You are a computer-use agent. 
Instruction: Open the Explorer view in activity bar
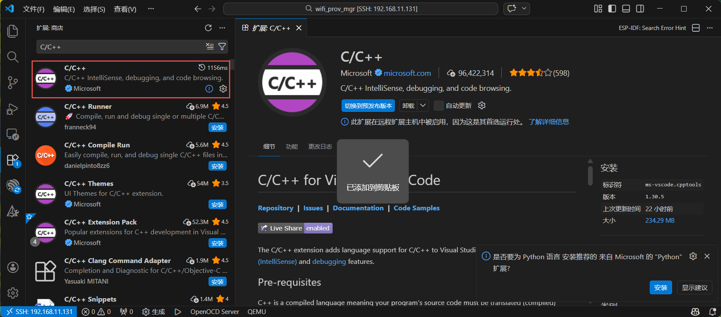pyautogui.click(x=13, y=31)
